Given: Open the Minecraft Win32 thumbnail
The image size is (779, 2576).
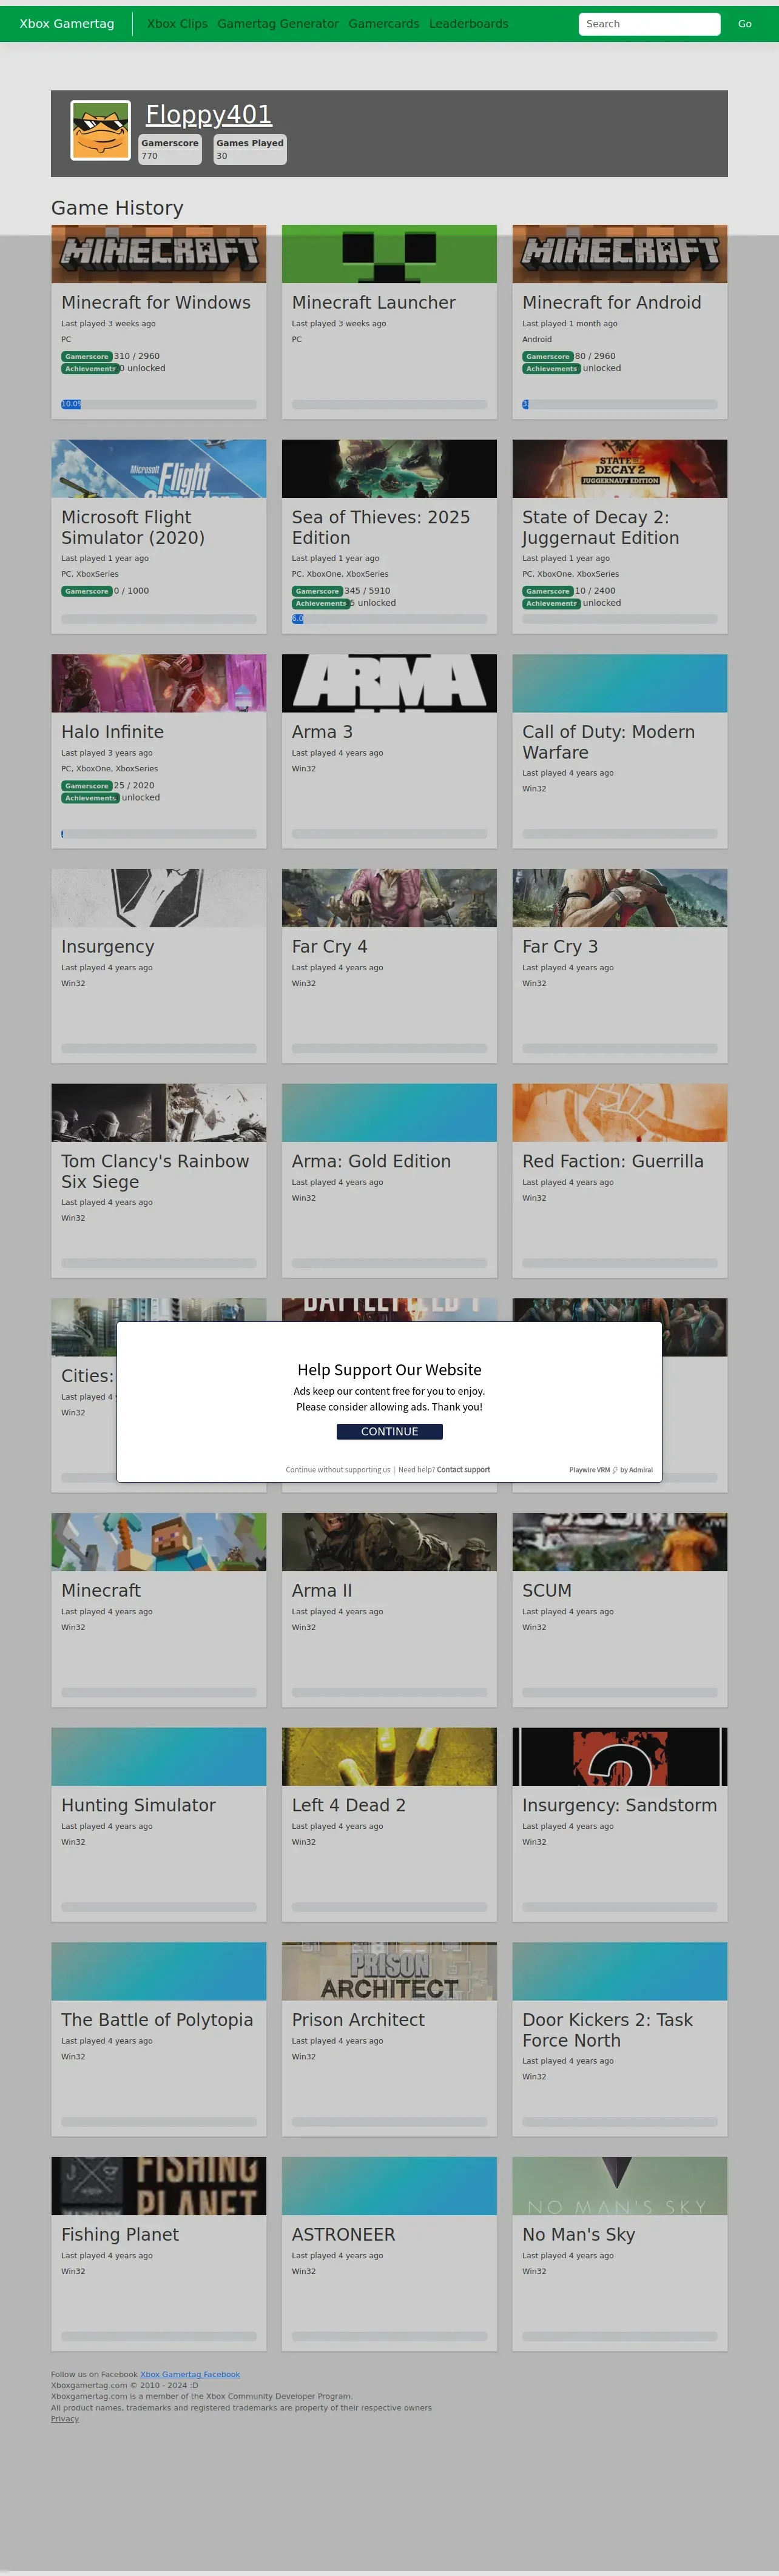Looking at the screenshot, I should [x=159, y=1542].
